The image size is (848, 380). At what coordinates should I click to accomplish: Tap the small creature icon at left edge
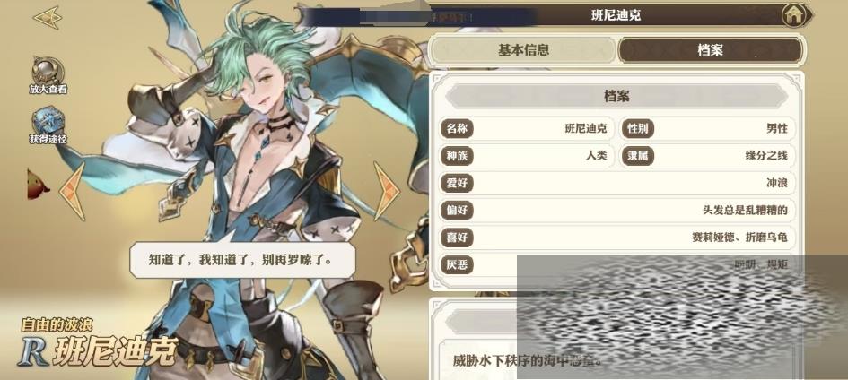pos(38,184)
